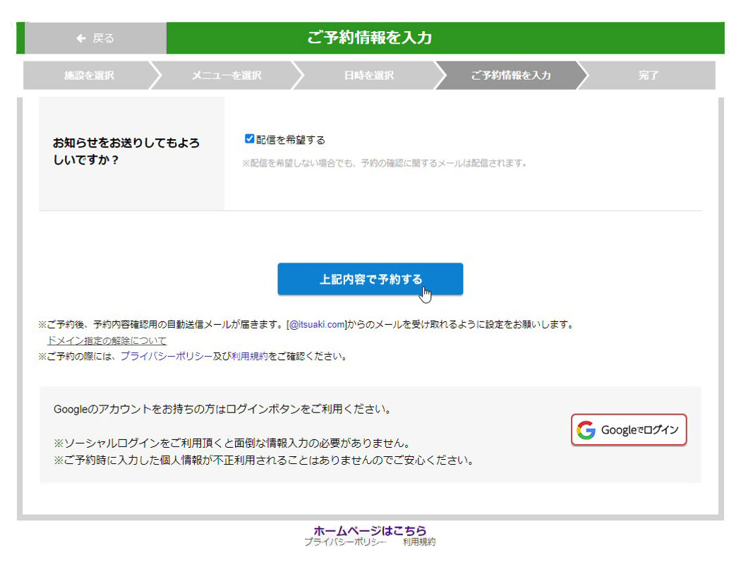
Task: Open 利用規約 link in the reservation notice
Action: 249,357
